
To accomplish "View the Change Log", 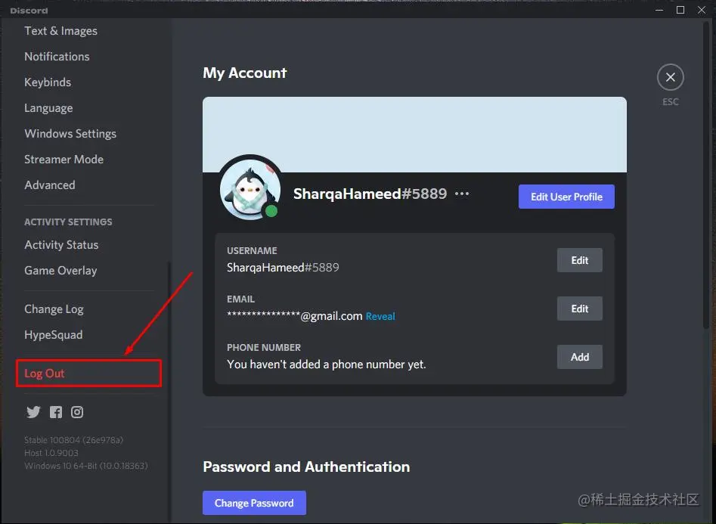I will coord(54,309).
